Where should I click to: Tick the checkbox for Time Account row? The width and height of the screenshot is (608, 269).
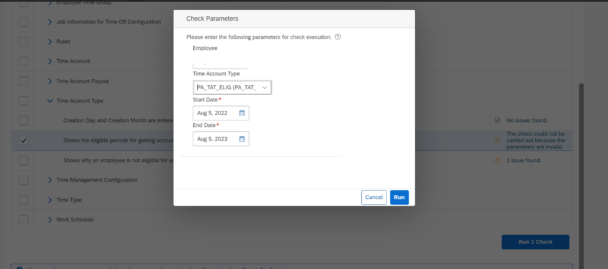click(x=24, y=61)
